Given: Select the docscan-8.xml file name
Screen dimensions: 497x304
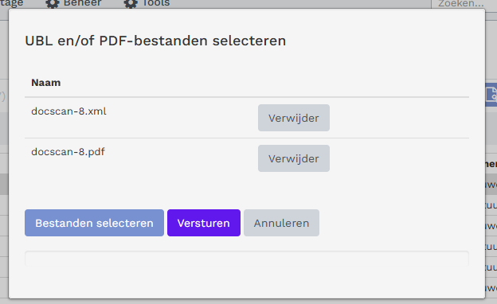Looking at the screenshot, I should pyautogui.click(x=68, y=111).
